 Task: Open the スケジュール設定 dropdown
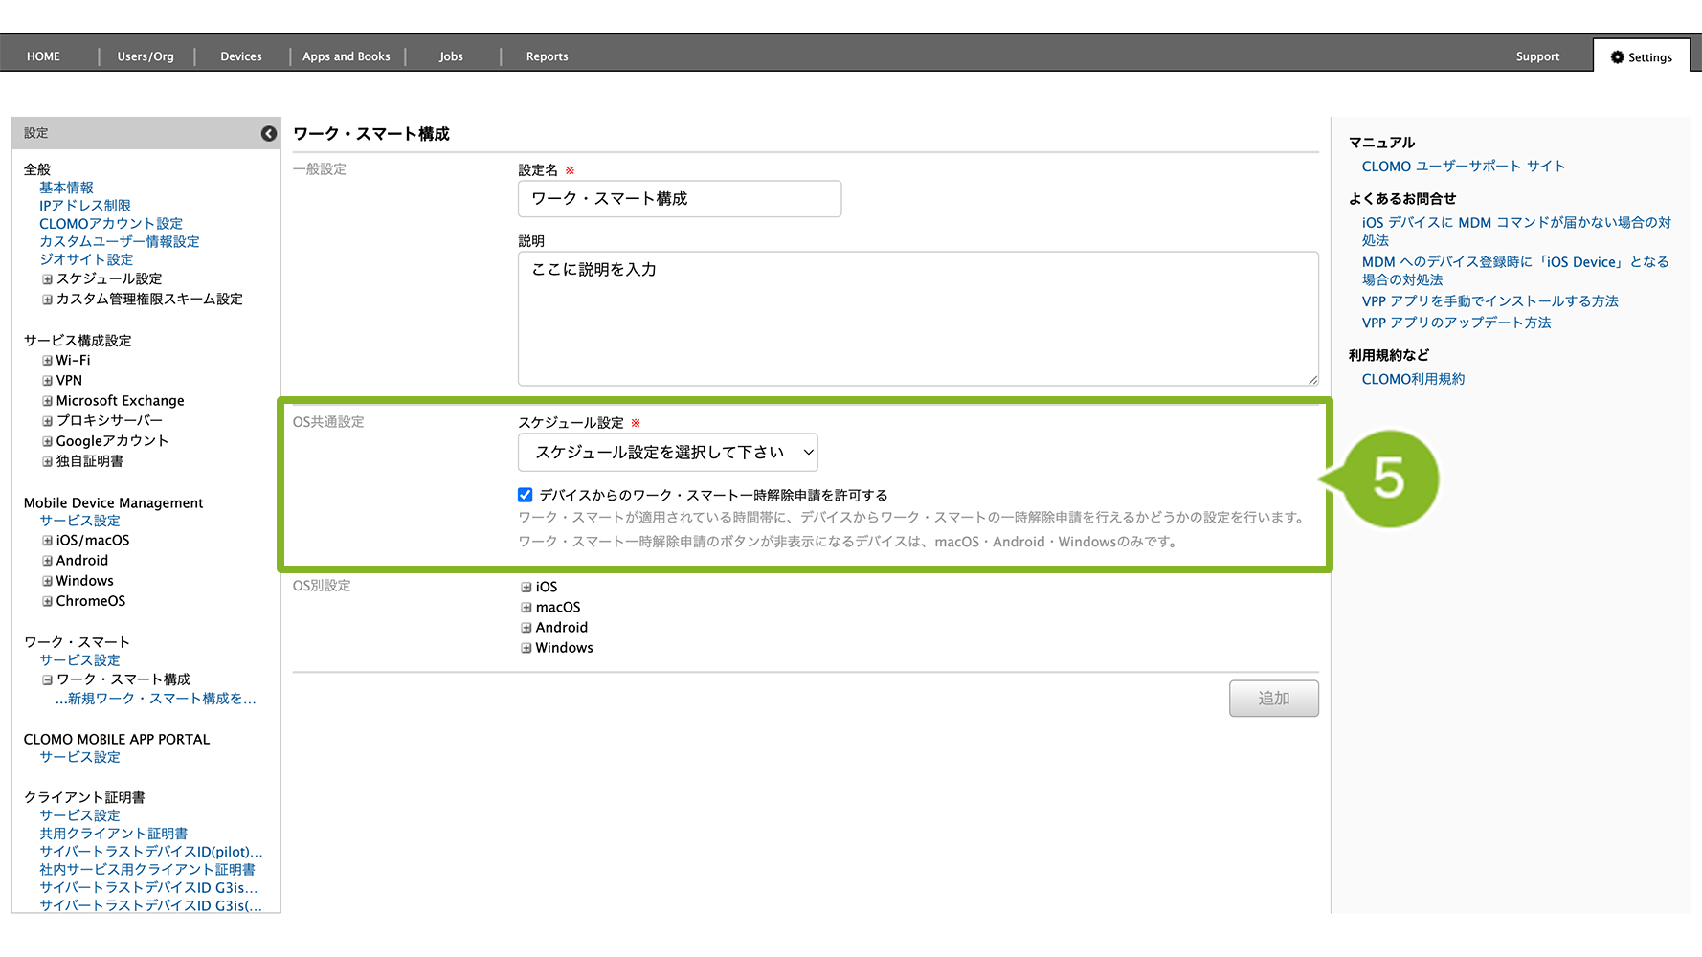[667, 453]
